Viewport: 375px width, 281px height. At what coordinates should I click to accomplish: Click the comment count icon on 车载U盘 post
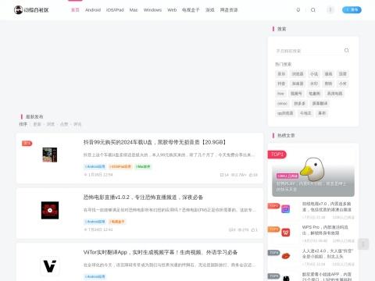(x=224, y=175)
